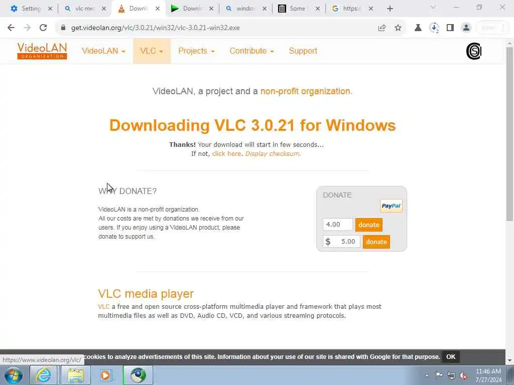Viewport: 514px width, 385px height.
Task: Click the 4.00 donation amount field
Action: 338,225
